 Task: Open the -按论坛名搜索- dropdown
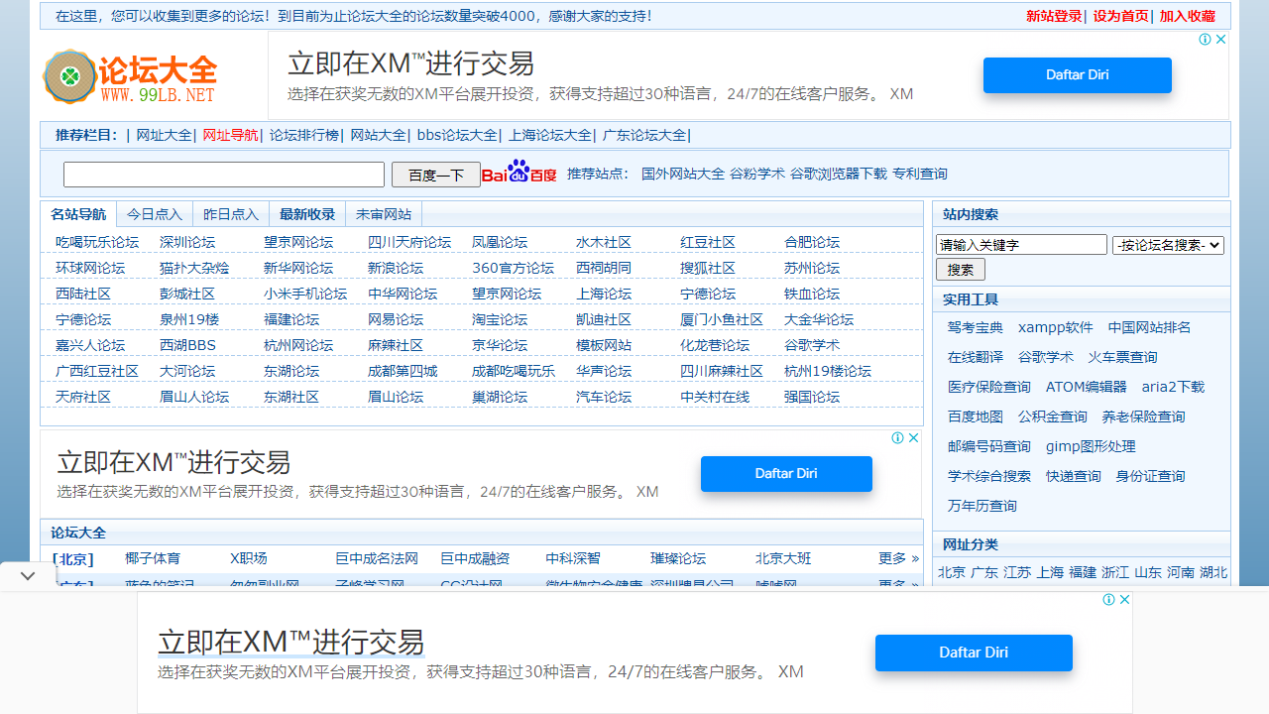pos(1168,244)
